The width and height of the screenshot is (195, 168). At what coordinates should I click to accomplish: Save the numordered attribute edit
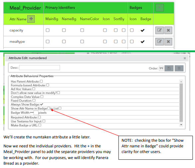(x=169, y=68)
